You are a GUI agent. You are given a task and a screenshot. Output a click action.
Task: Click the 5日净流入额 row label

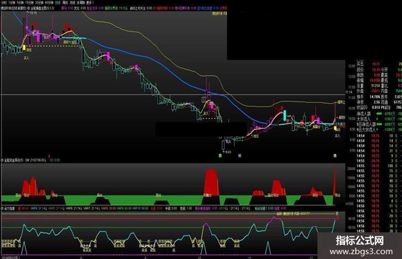click(x=366, y=124)
